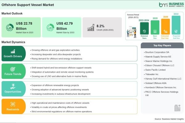The height and width of the screenshot is (123, 185).
Task: Click the Market Dynamics heading
Action: pyautogui.click(x=13, y=42)
